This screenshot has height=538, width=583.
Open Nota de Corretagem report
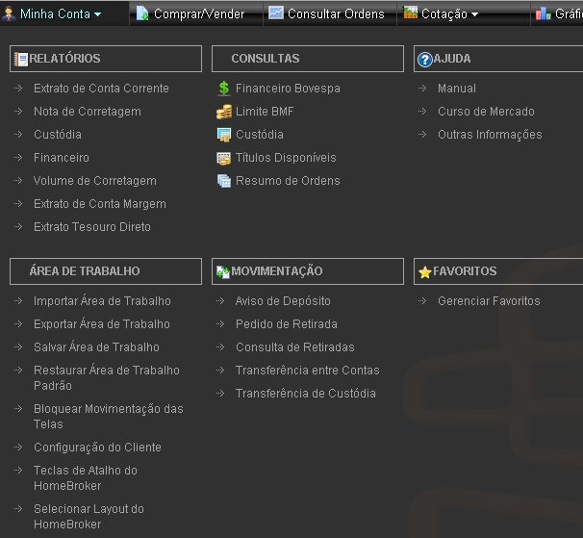click(x=88, y=112)
